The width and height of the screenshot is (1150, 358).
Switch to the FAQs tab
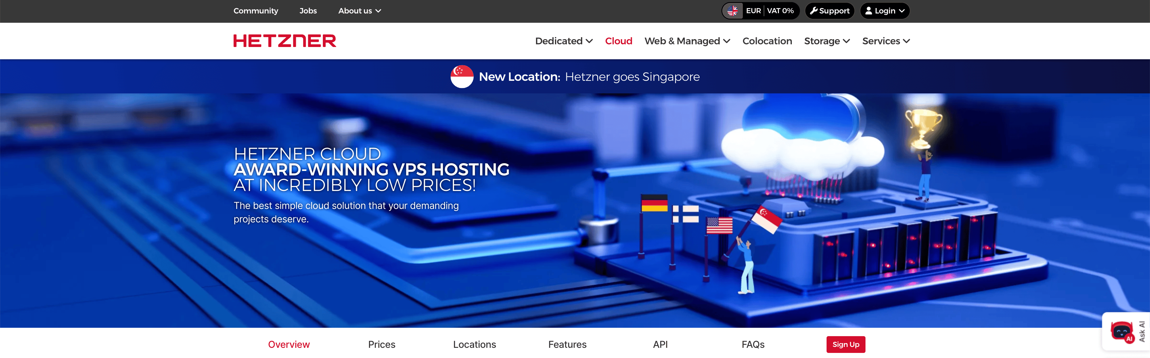(753, 345)
